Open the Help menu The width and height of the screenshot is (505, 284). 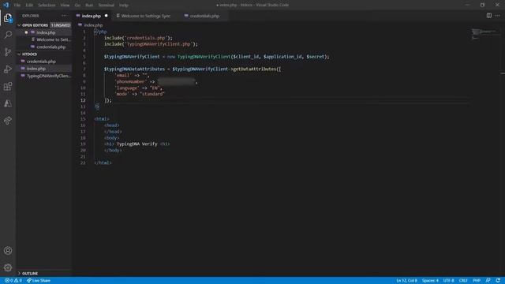coord(124,6)
